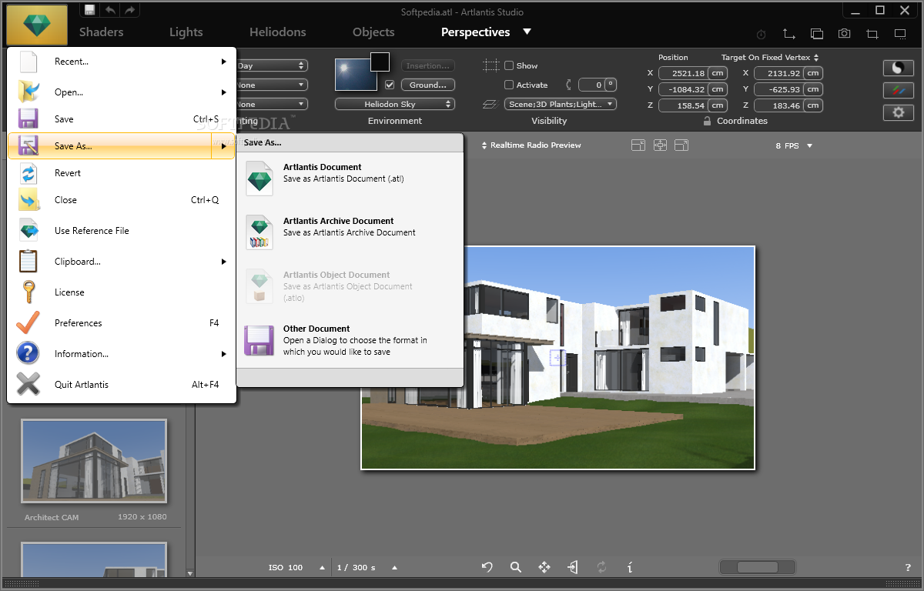Click the yin-yang tone settings button

coord(898,68)
